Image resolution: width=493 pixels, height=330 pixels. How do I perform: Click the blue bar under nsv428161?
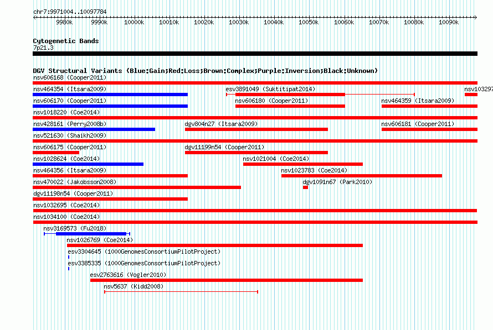(x=94, y=129)
